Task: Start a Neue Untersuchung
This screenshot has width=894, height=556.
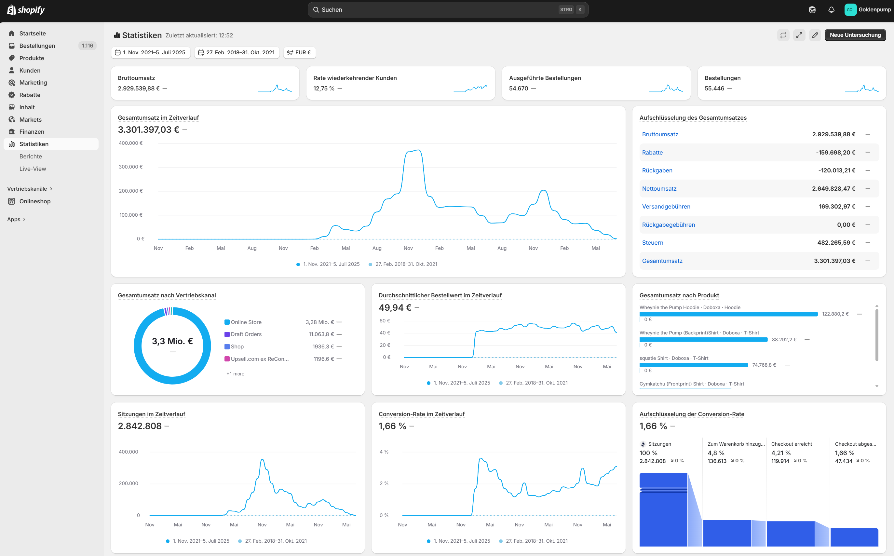Action: 855,35
